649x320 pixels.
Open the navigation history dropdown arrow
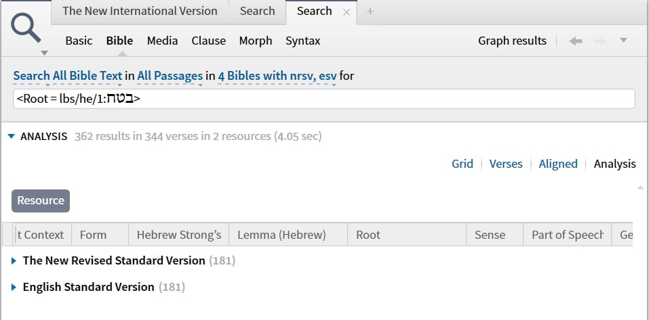[623, 41]
